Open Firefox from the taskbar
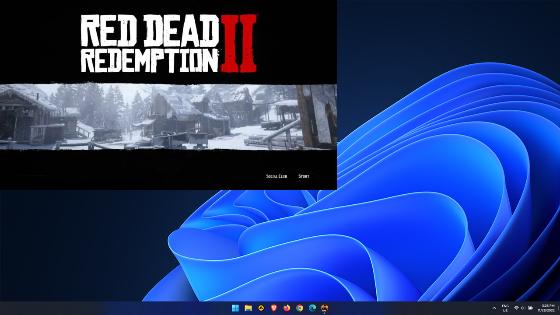Screen dimensions: 560x315 click(x=287, y=308)
